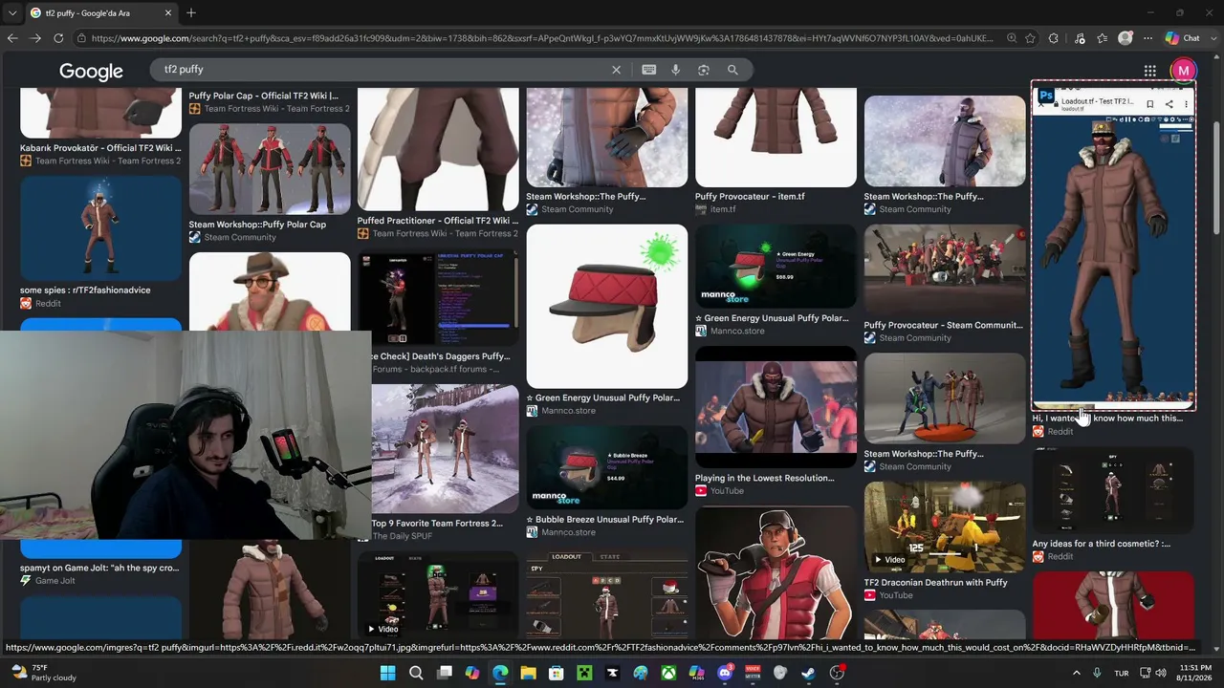Click the address bar URL
The image size is (1224, 688).
[x=542, y=38]
